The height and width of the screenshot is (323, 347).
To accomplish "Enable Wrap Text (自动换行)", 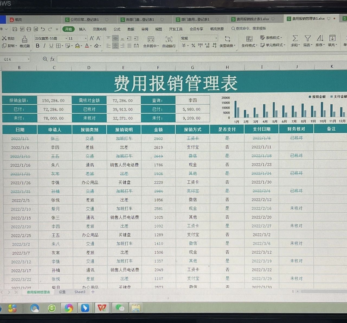I will 169,42.
